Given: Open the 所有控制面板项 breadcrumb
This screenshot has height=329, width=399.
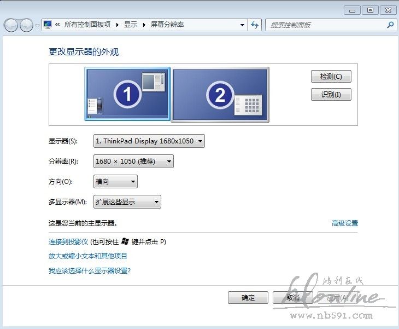Looking at the screenshot, I should coord(87,25).
